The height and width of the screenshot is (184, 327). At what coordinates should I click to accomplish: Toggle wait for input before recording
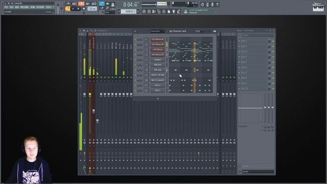(75, 4)
